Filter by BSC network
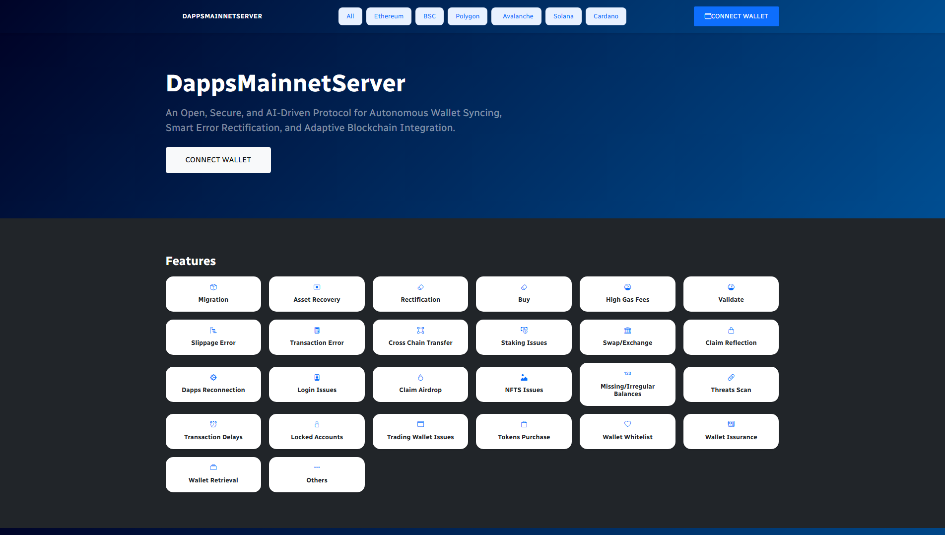 (x=430, y=16)
